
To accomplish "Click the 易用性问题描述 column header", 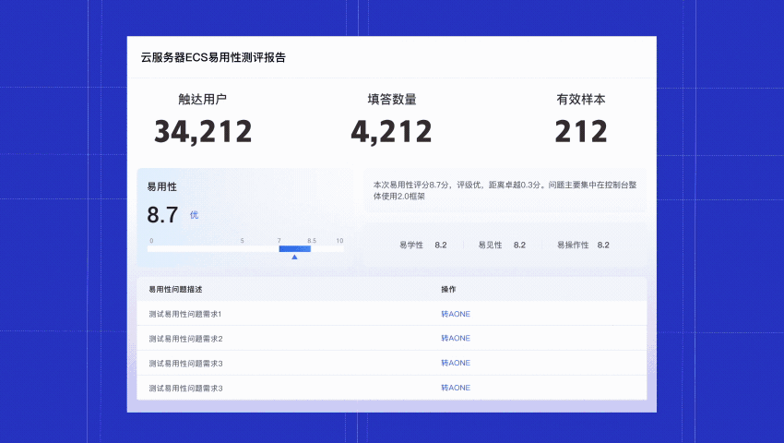I will pos(175,289).
